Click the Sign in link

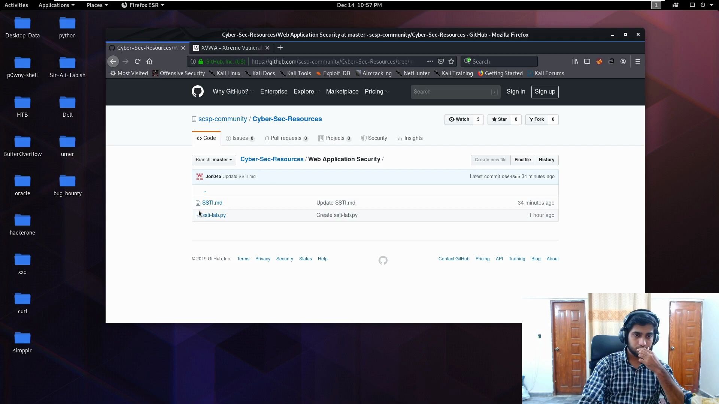[x=516, y=92]
